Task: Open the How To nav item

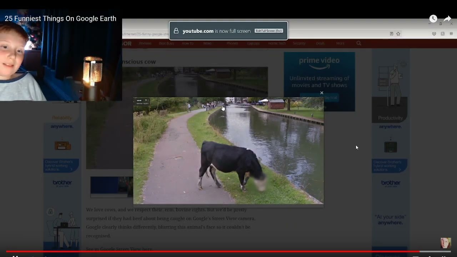Action: tap(187, 43)
